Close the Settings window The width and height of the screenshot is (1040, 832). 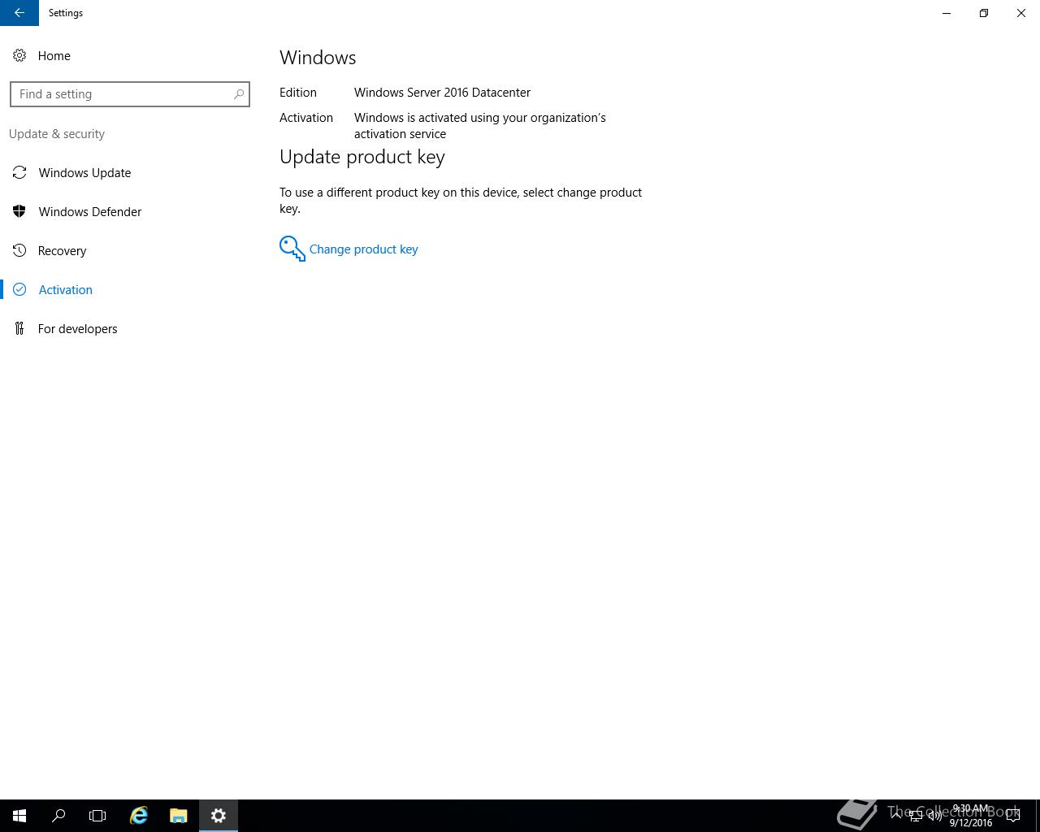point(1021,13)
